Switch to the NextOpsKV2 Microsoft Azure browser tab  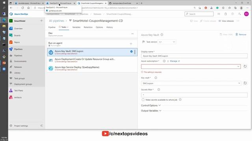[61, 3]
